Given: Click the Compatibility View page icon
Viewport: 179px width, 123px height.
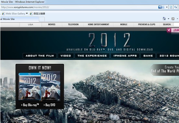Looking at the screenshot, I should click(x=171, y=7).
